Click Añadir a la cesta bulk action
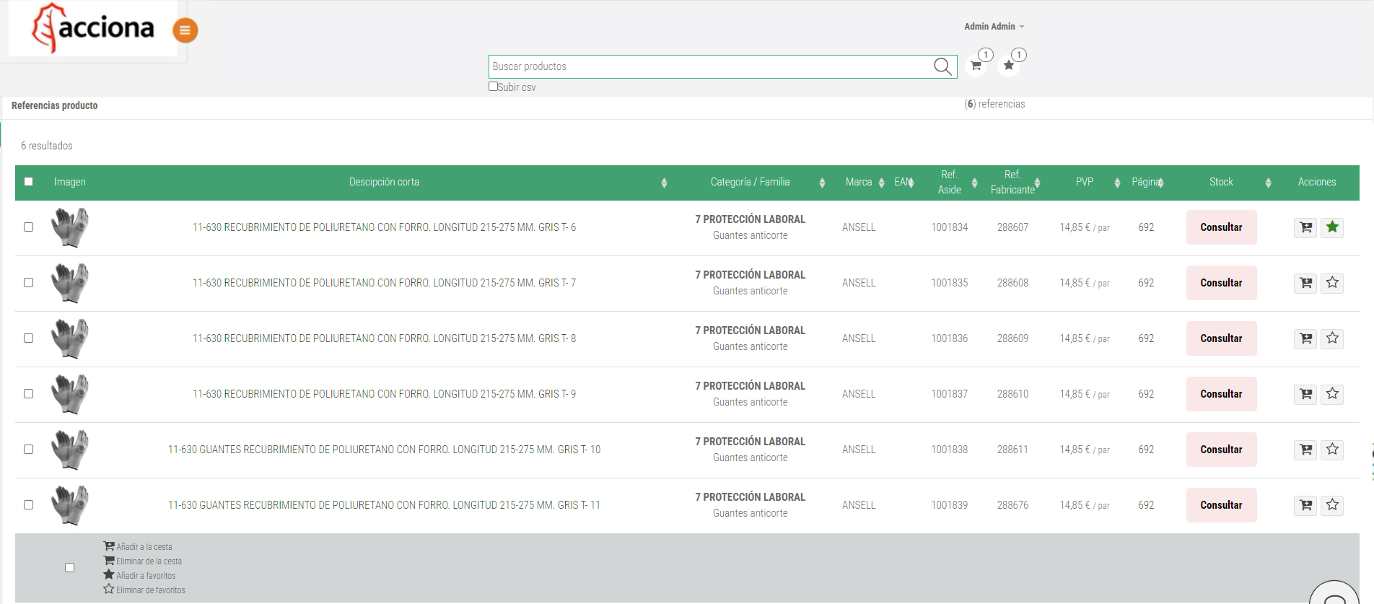The height and width of the screenshot is (604, 1374). [x=144, y=547]
